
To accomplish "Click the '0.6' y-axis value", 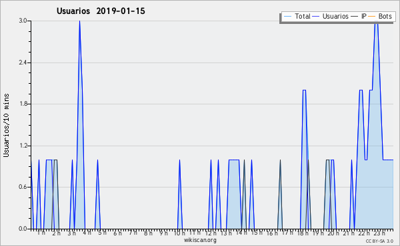I will [x=23, y=187].
